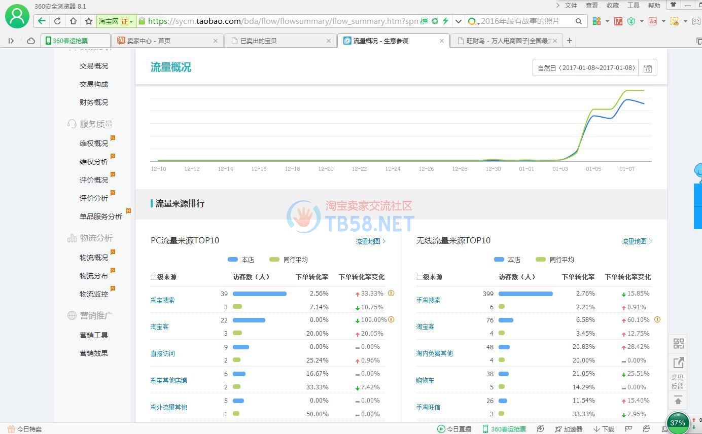This screenshot has width=702, height=434.
Task: Bookmark the page with the star icon
Action: [89, 21]
